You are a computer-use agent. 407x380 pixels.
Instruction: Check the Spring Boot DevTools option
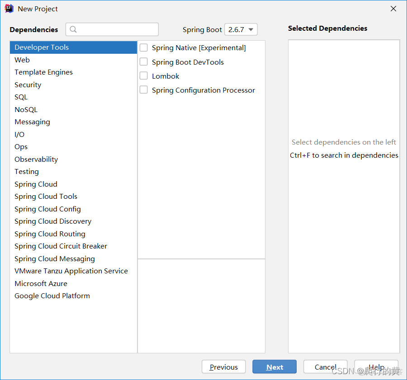tap(144, 62)
